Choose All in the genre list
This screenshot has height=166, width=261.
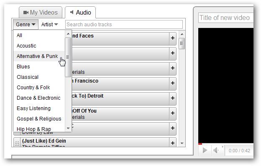39,35
